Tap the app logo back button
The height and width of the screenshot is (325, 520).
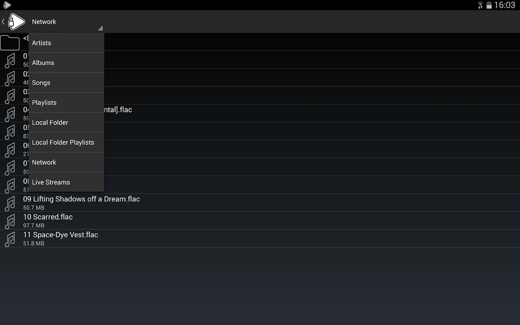click(14, 22)
